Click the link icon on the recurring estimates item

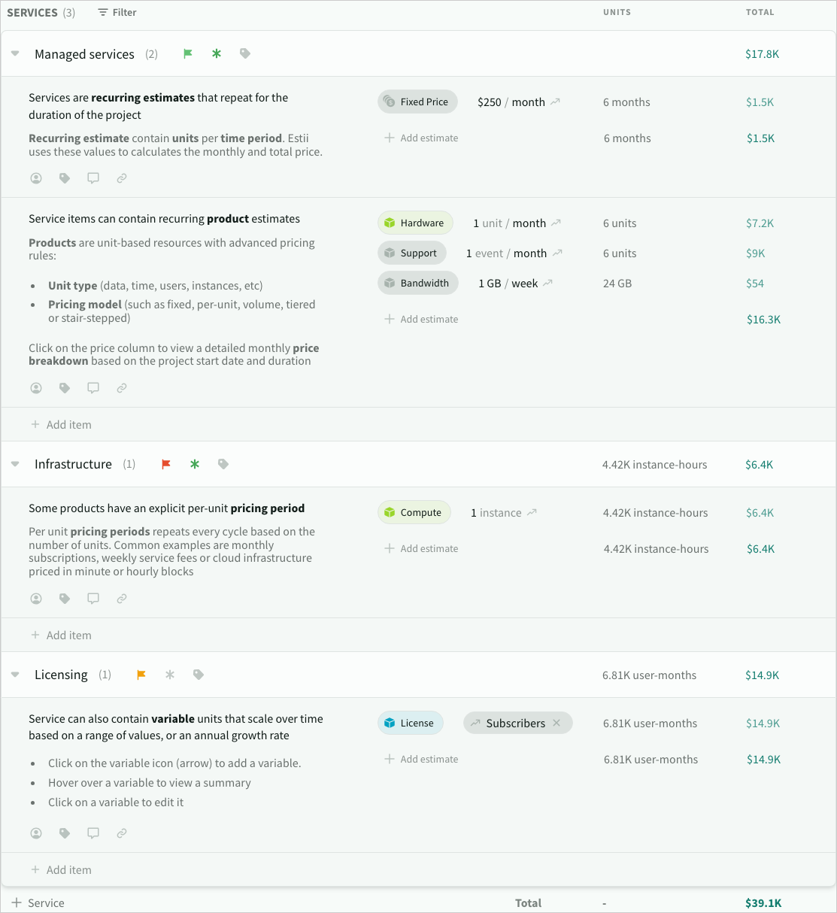[122, 178]
